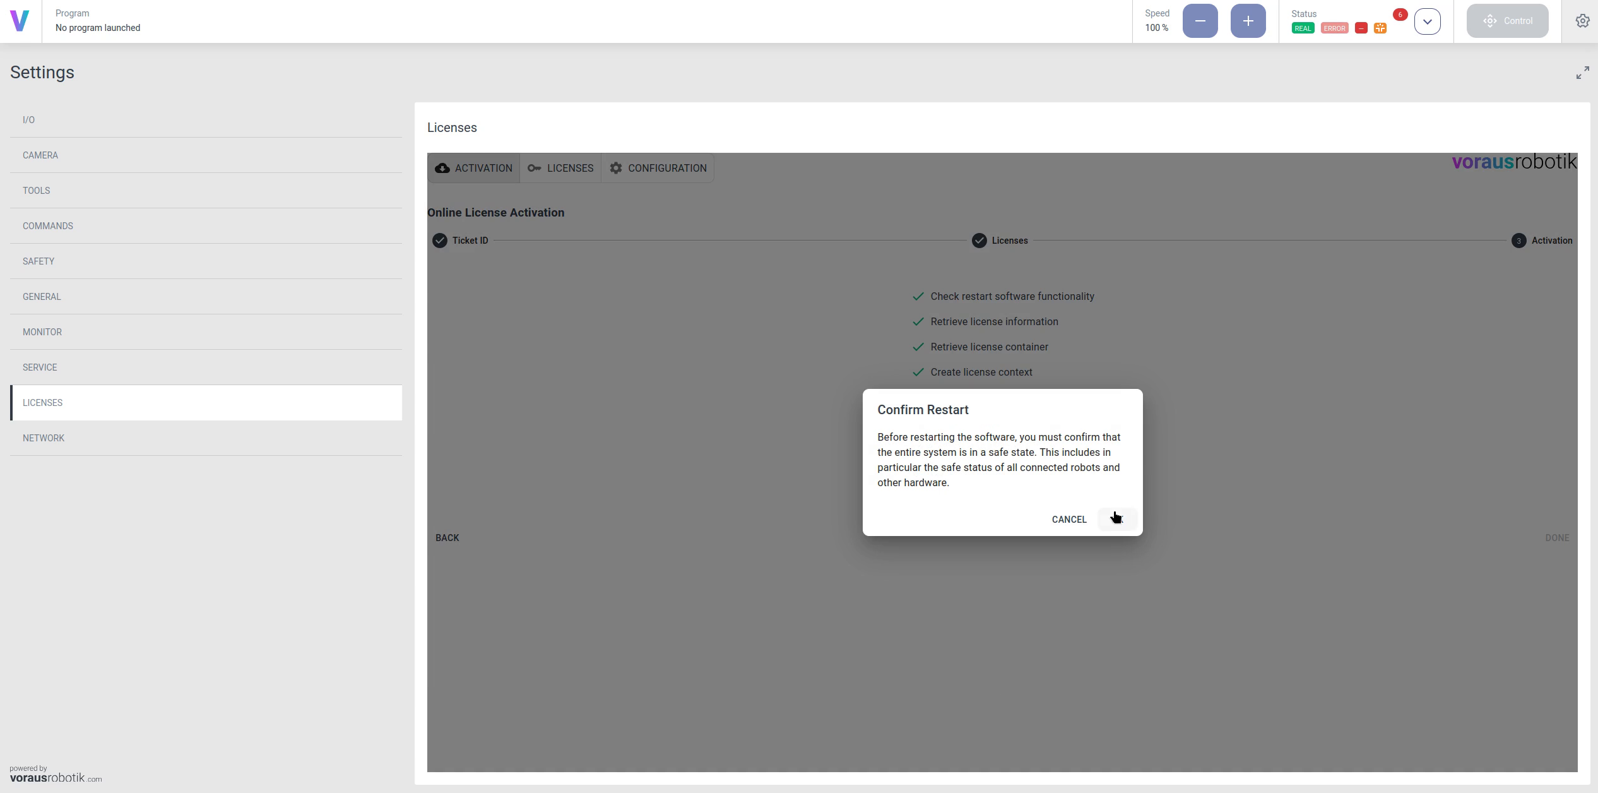Open the CONFIGURATION tab
Image resolution: width=1598 pixels, height=793 pixels.
658,168
